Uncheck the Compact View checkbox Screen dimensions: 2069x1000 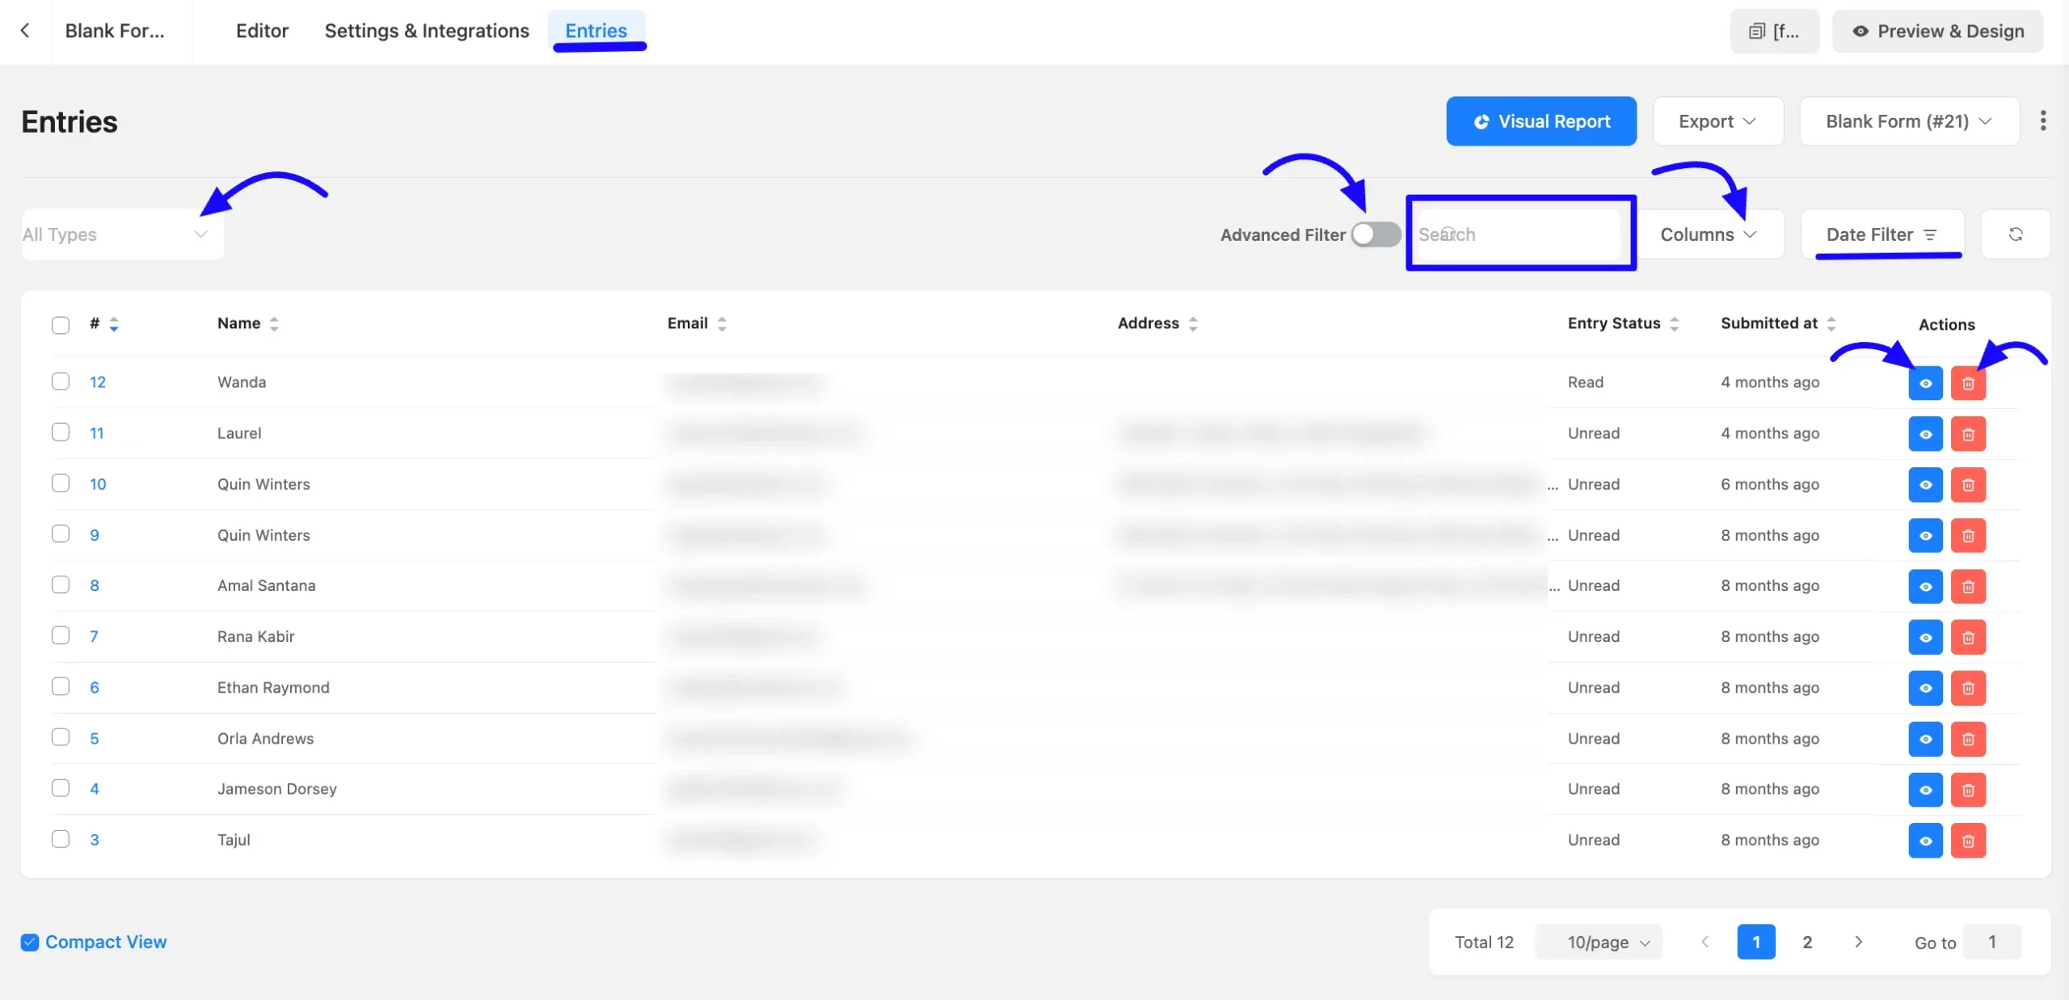point(30,943)
